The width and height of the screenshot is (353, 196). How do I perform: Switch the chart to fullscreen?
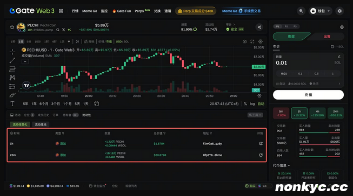(x=252, y=41)
